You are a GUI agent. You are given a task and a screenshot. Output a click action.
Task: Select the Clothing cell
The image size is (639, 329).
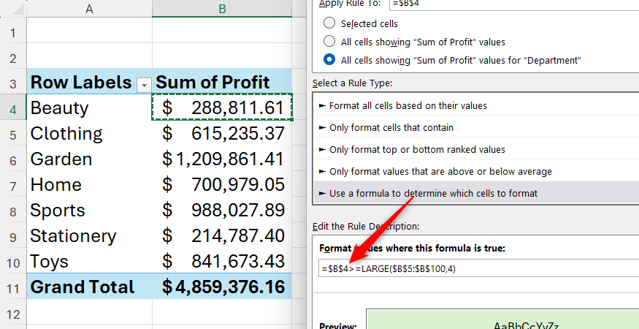coord(89,133)
